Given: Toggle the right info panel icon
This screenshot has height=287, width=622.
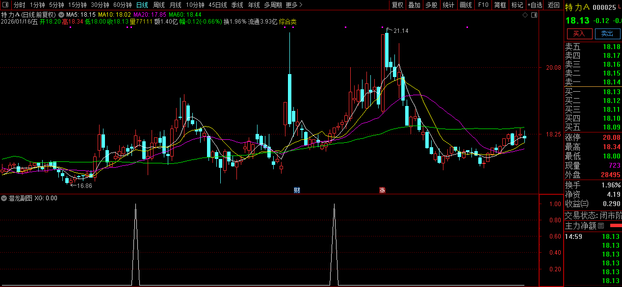Looking at the screenshot, I should (x=534, y=15).
